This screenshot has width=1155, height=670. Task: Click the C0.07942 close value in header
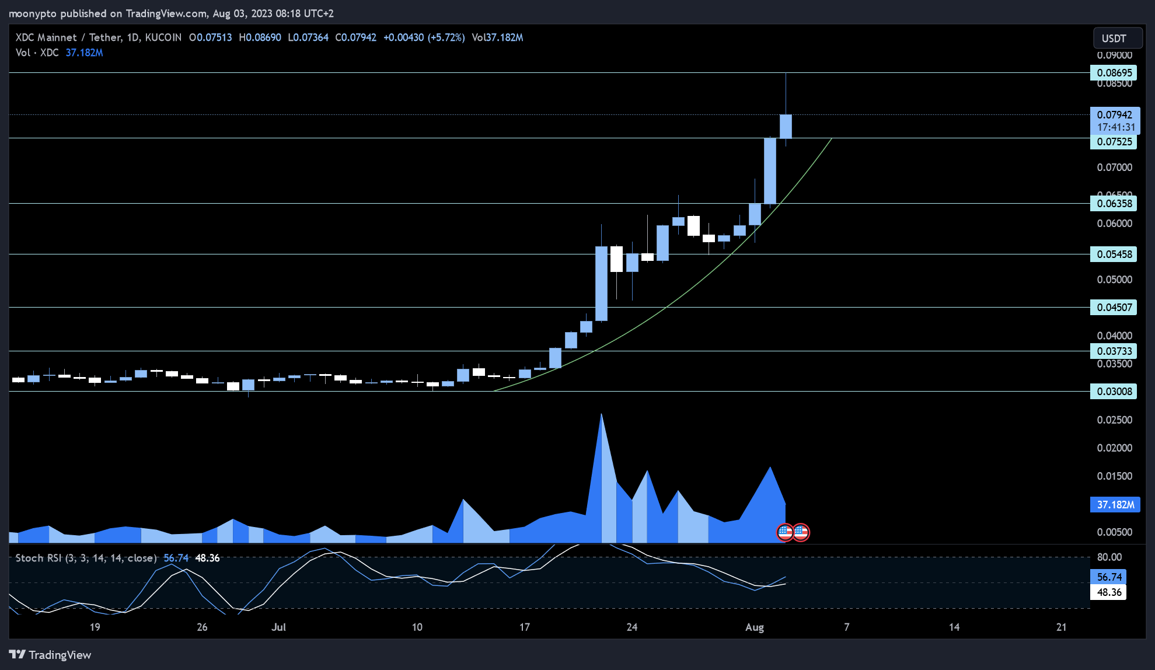coord(355,37)
